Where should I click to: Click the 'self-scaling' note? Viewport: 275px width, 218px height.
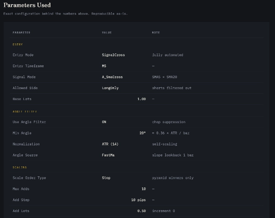165,144
